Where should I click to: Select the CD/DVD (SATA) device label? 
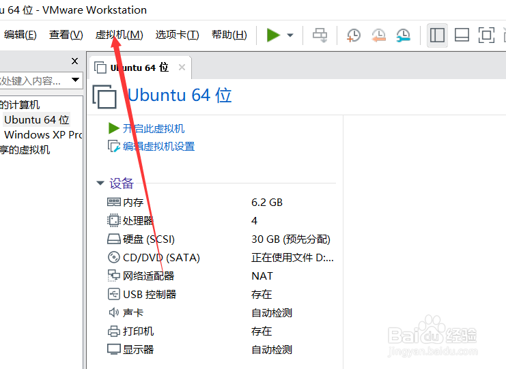click(x=161, y=258)
